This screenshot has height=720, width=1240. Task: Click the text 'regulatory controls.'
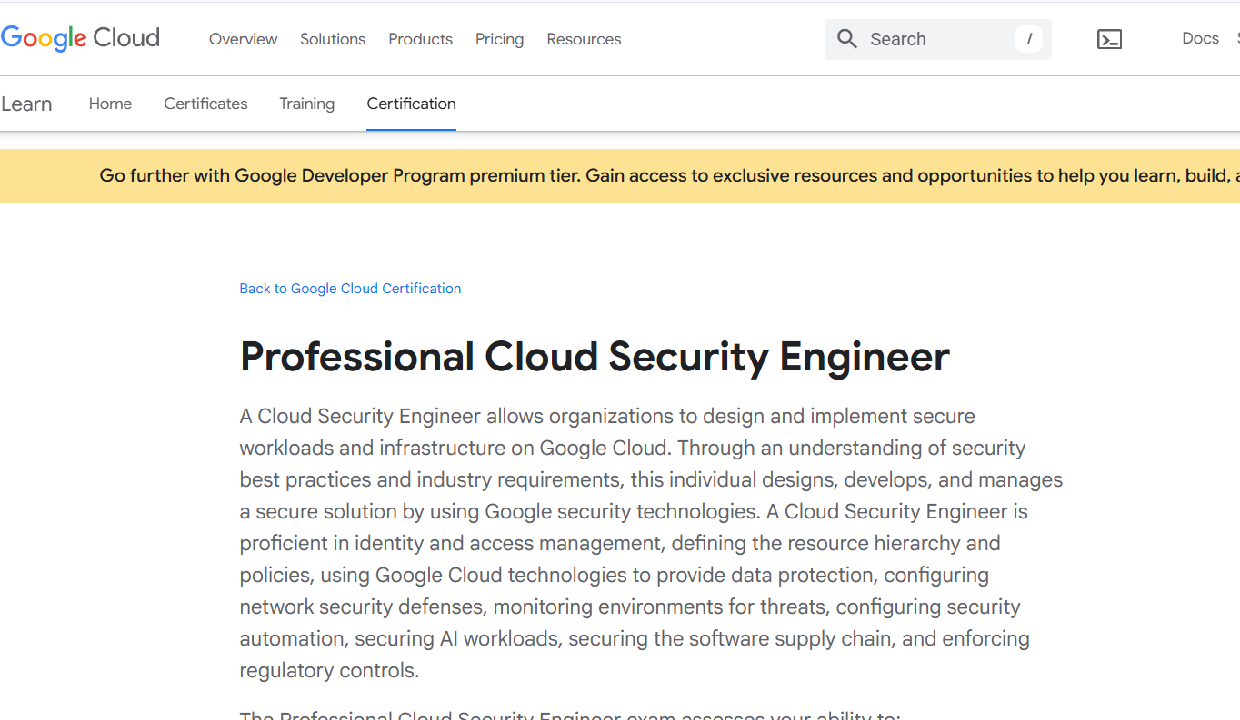coord(329,671)
